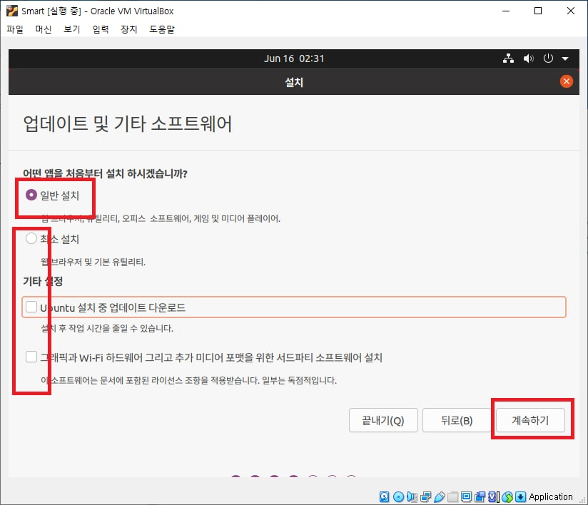Click the CPU virtualization status icon
Viewport: 588px width, 505px height.
(x=494, y=496)
